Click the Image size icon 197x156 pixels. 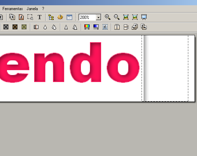tap(12, 17)
